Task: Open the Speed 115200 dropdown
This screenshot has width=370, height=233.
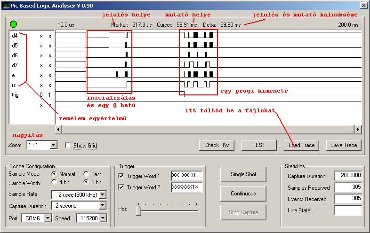Action: 103,218
